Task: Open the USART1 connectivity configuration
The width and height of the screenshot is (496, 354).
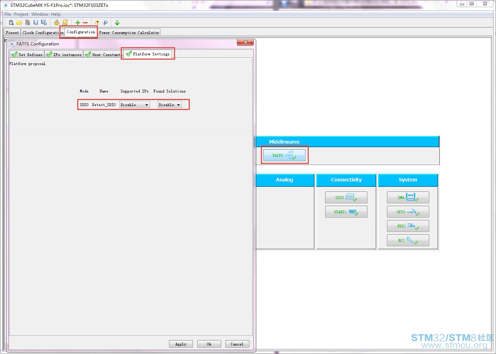Action: pyautogui.click(x=346, y=212)
